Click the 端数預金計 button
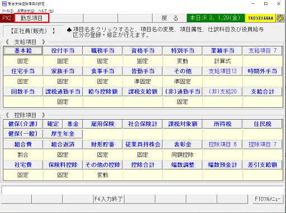Image resolution: width=286 pixels, height=213 pixels. coord(222,165)
